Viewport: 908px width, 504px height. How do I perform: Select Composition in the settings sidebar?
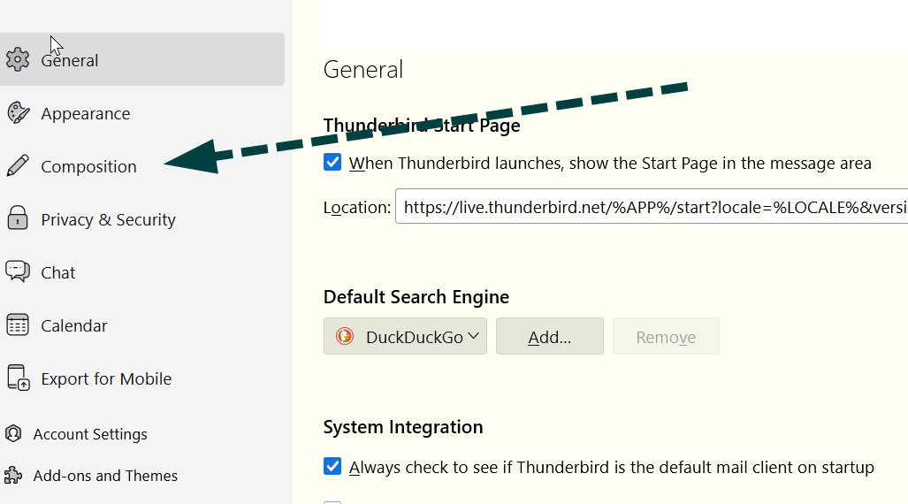88,166
